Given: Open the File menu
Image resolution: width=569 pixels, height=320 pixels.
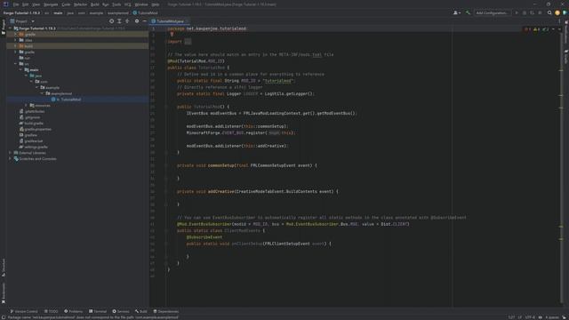Looking at the screenshot, I should [16, 4].
